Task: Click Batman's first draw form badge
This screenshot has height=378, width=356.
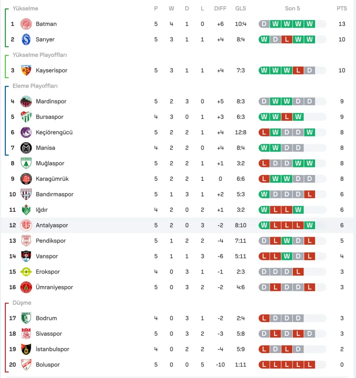Action: (x=264, y=24)
